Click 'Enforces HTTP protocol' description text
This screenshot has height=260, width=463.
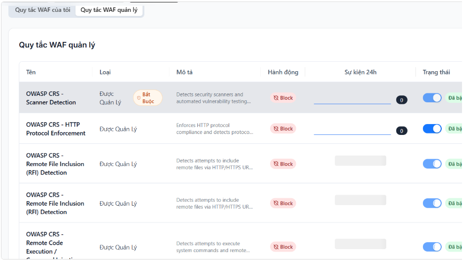(x=215, y=129)
